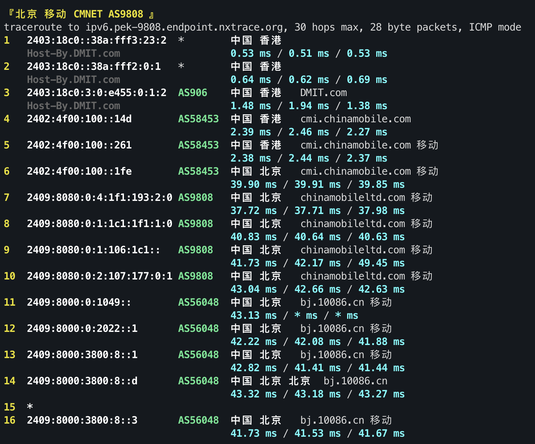Click the AS9808 label on hop 7
The width and height of the screenshot is (535, 444).
(x=196, y=197)
